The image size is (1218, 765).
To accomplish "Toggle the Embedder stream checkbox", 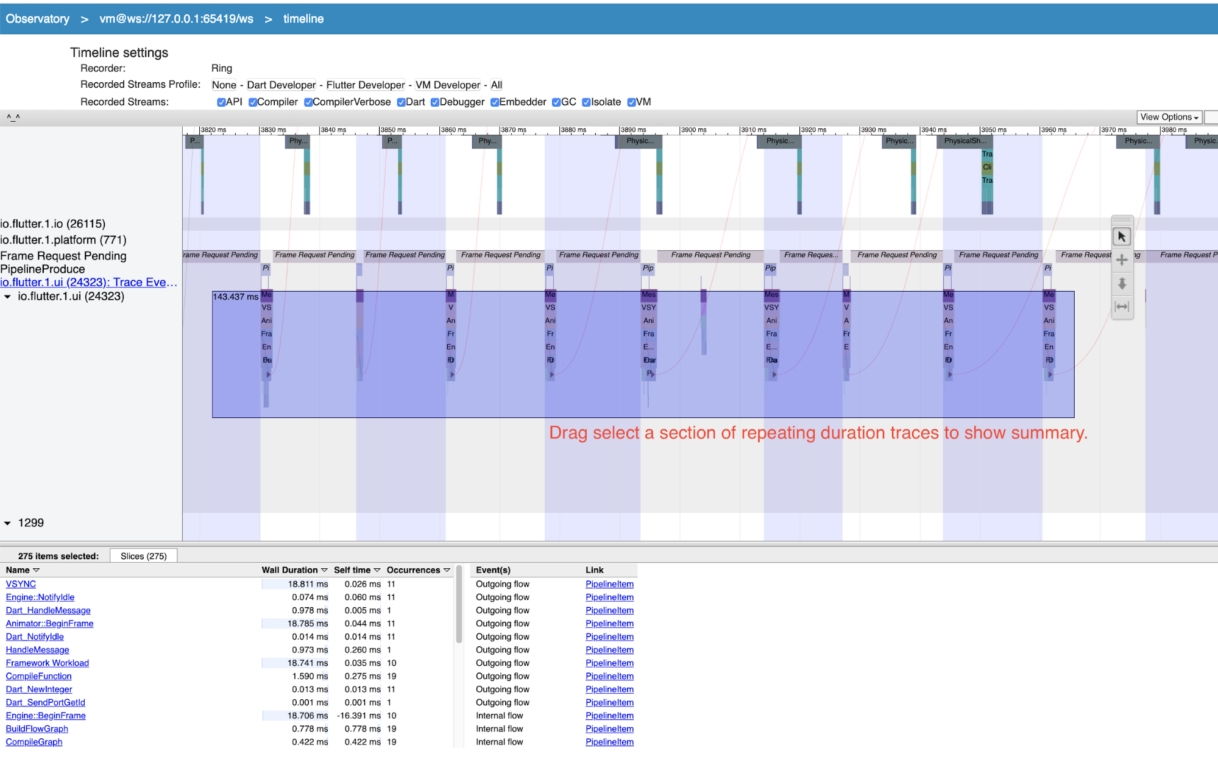I will pos(495,102).
